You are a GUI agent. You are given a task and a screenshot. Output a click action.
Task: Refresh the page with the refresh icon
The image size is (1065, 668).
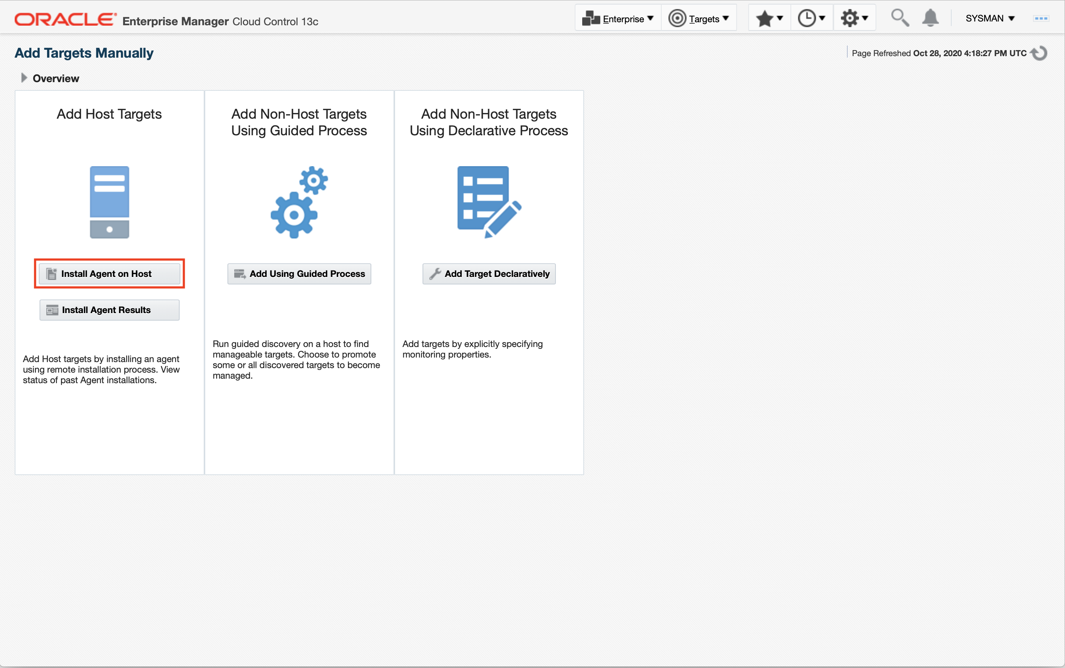pyautogui.click(x=1039, y=53)
